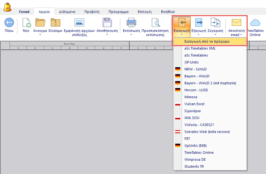Select the GP-Untis import option

coord(191,62)
